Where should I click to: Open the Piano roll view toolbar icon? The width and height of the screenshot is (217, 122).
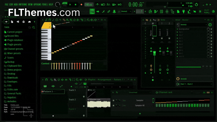(x=156, y=12)
